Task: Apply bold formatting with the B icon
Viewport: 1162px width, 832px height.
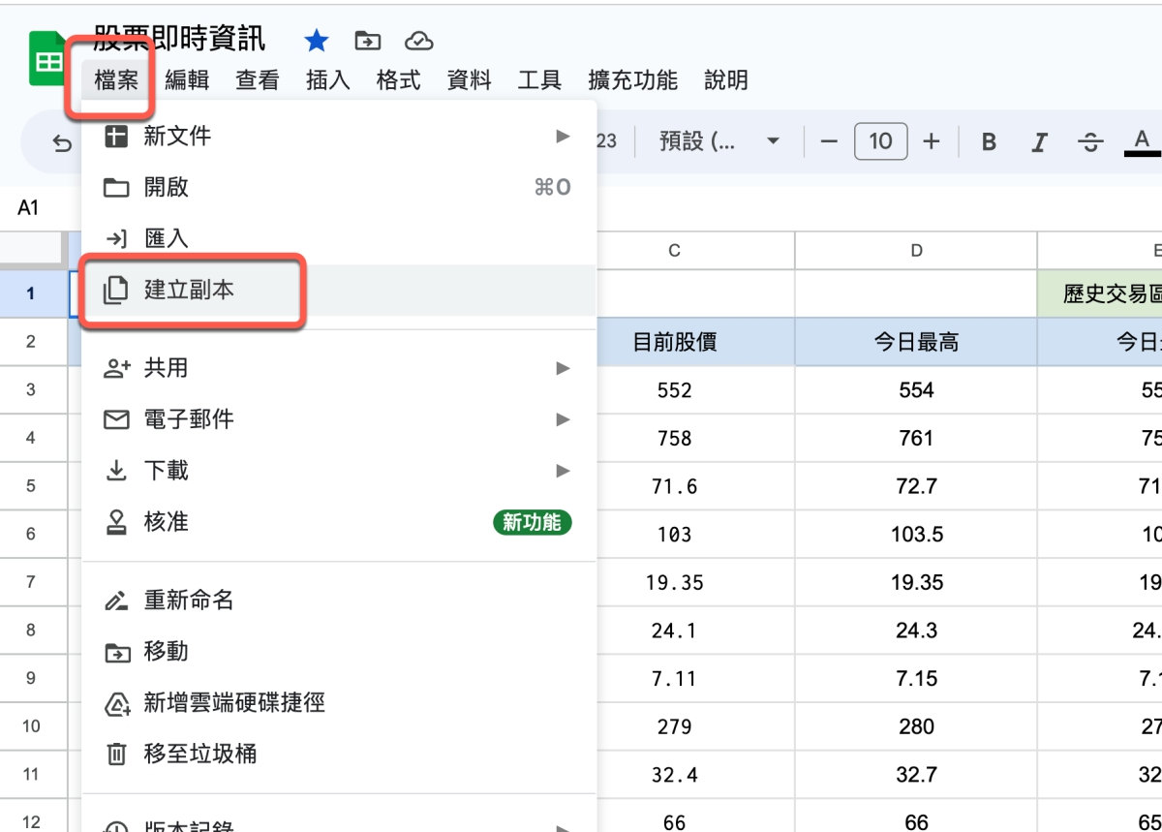Action: (x=989, y=142)
